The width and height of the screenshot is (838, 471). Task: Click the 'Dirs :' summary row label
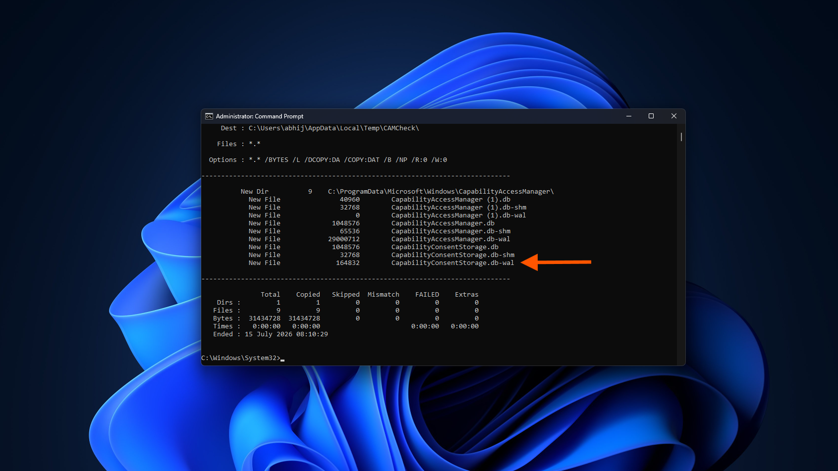(x=229, y=303)
